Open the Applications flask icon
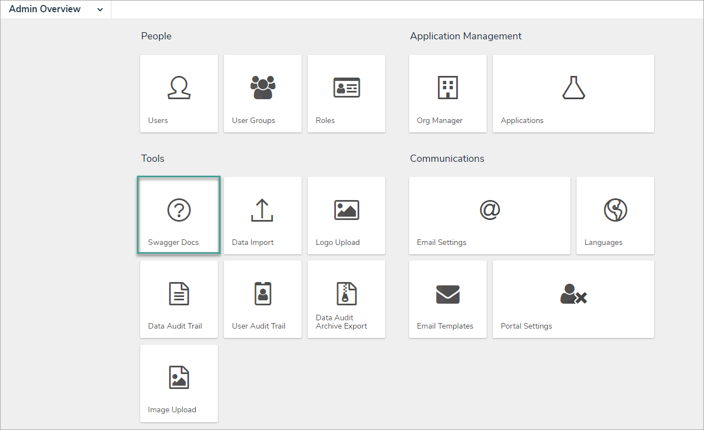The height and width of the screenshot is (430, 704). pyautogui.click(x=573, y=87)
